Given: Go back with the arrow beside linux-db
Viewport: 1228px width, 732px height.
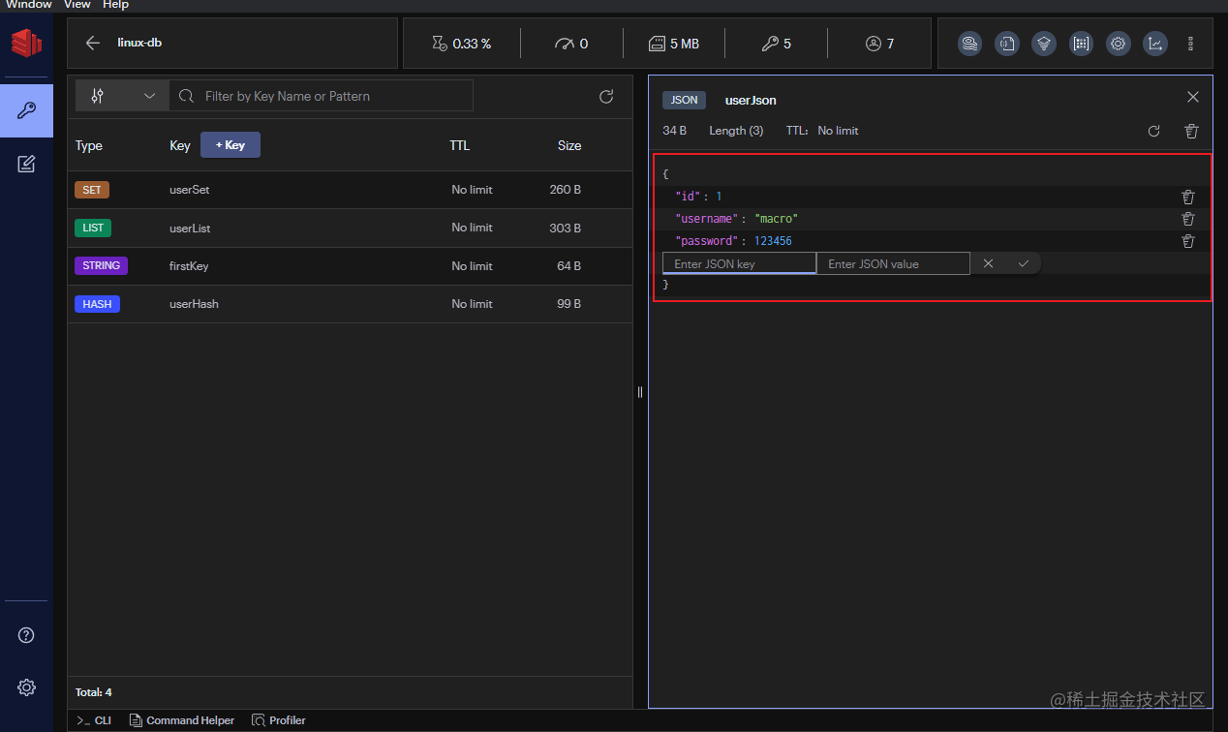Looking at the screenshot, I should pyautogui.click(x=92, y=43).
